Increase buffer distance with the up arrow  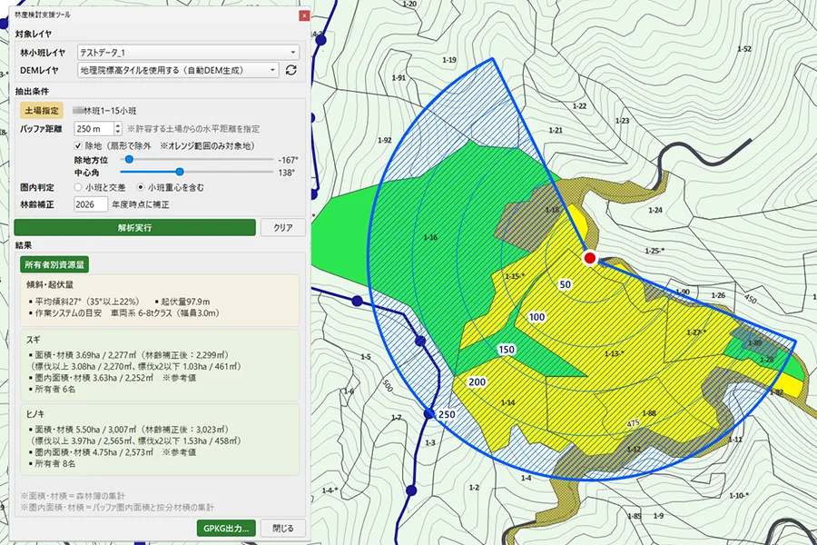click(118, 125)
